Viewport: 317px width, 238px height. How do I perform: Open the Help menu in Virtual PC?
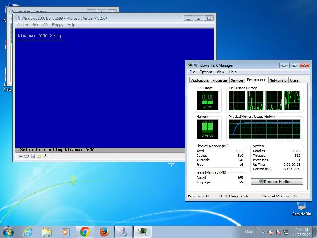coord(71,25)
